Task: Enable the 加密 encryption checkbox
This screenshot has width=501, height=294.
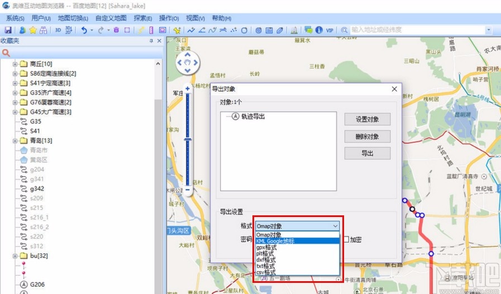Action: 346,239
